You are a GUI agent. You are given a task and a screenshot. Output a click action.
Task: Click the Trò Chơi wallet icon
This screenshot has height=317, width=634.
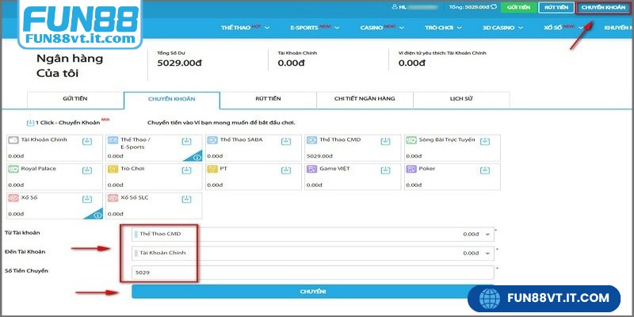pos(113,169)
